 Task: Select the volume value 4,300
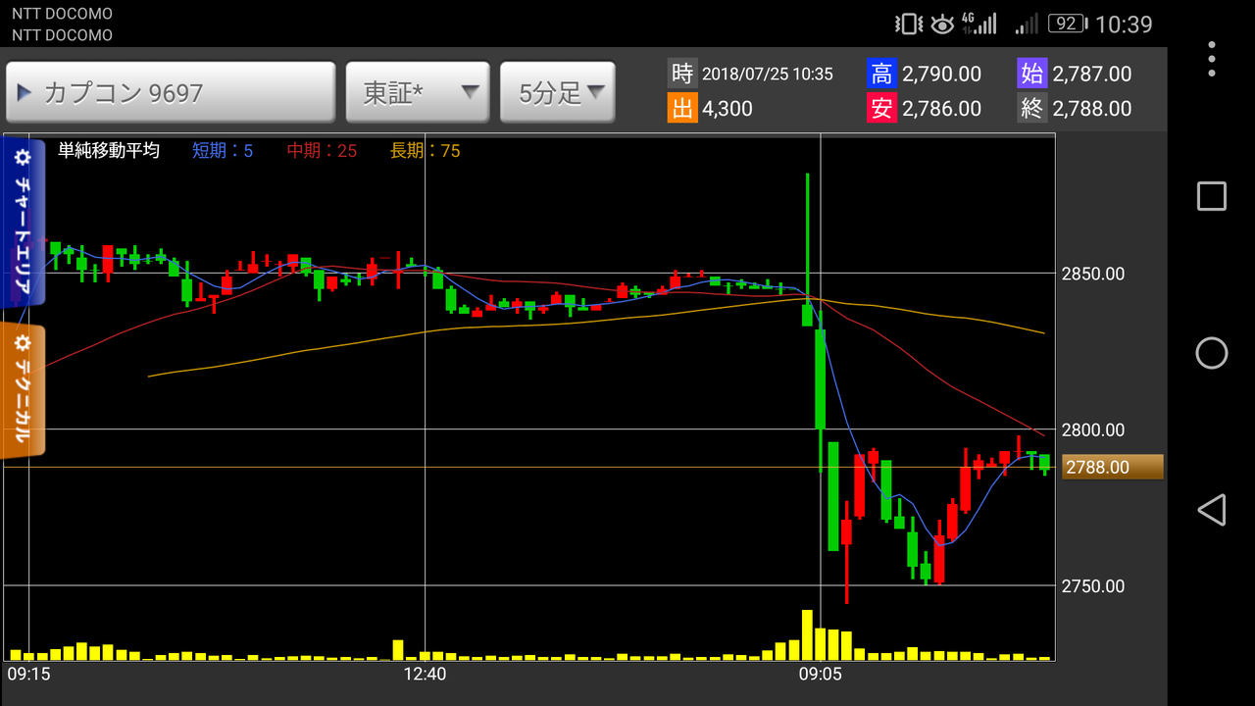pyautogui.click(x=728, y=109)
